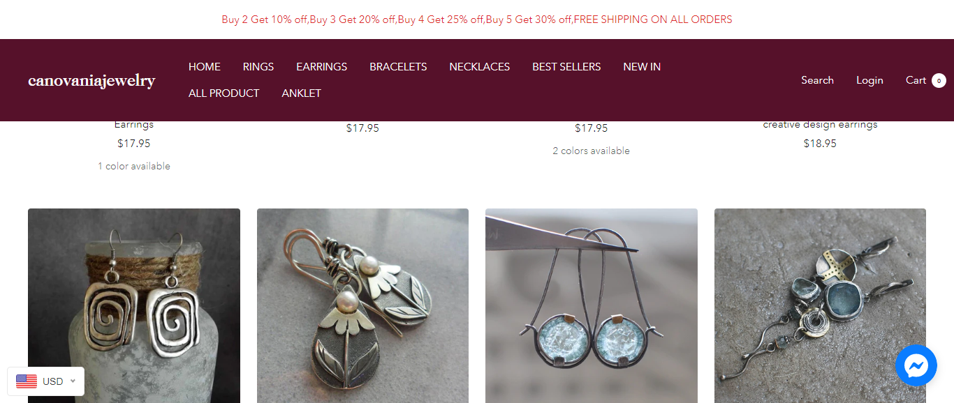
Task: Open the BEST SELLERS page
Action: pyautogui.click(x=566, y=67)
